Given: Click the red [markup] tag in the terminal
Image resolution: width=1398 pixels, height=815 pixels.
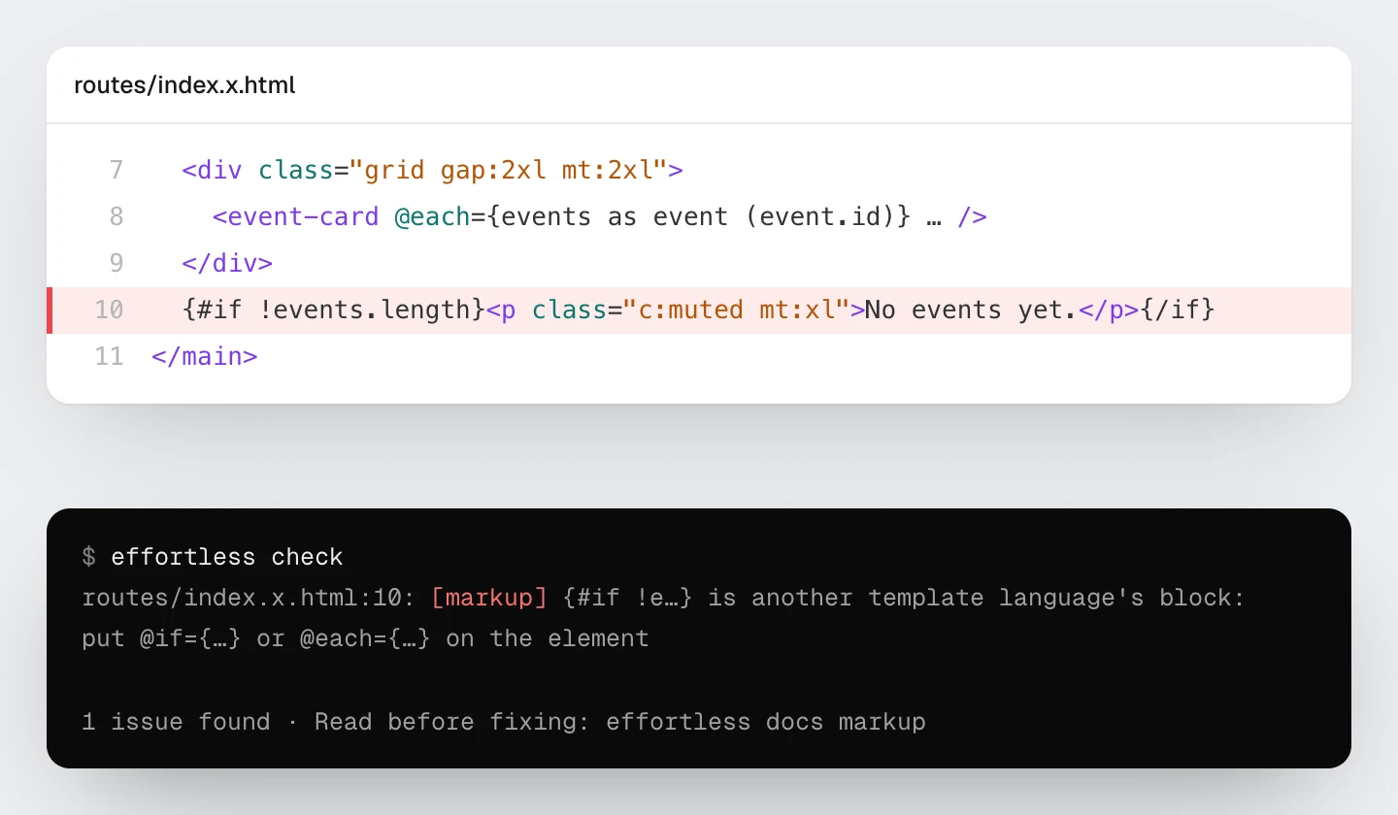Looking at the screenshot, I should [489, 598].
